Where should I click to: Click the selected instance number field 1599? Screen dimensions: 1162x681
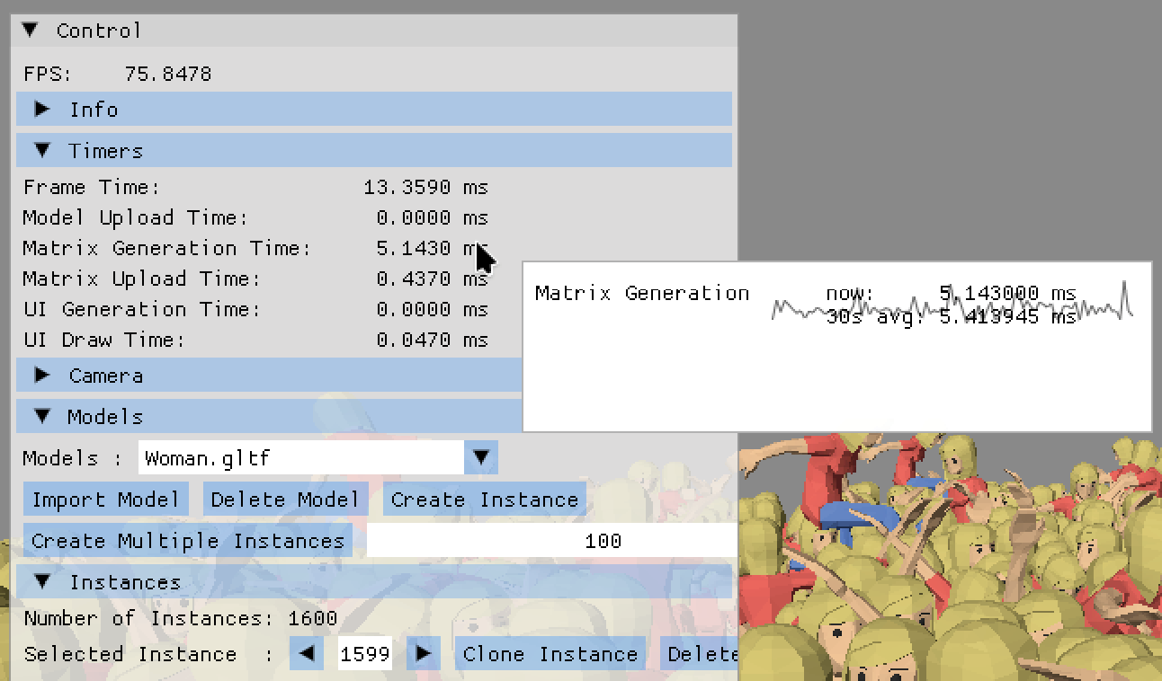[365, 654]
